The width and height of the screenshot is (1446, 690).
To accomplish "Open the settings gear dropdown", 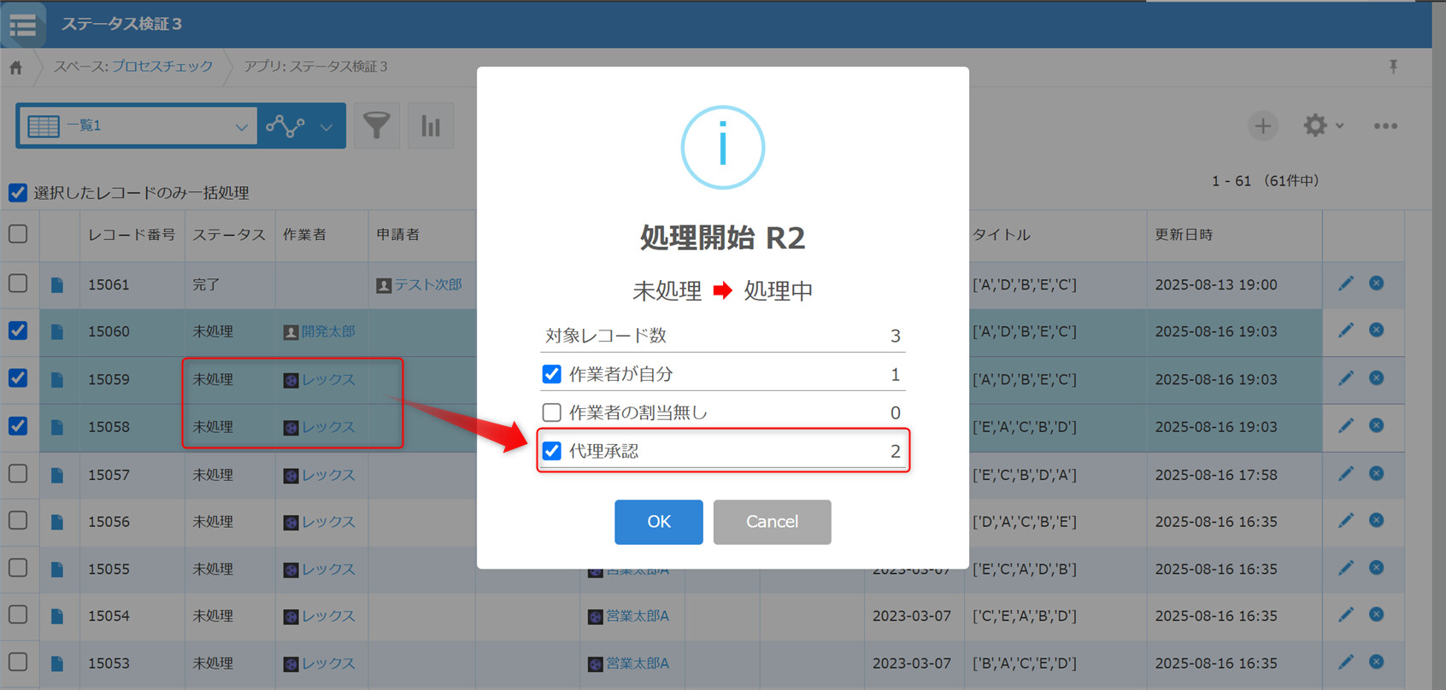I will [x=1322, y=126].
